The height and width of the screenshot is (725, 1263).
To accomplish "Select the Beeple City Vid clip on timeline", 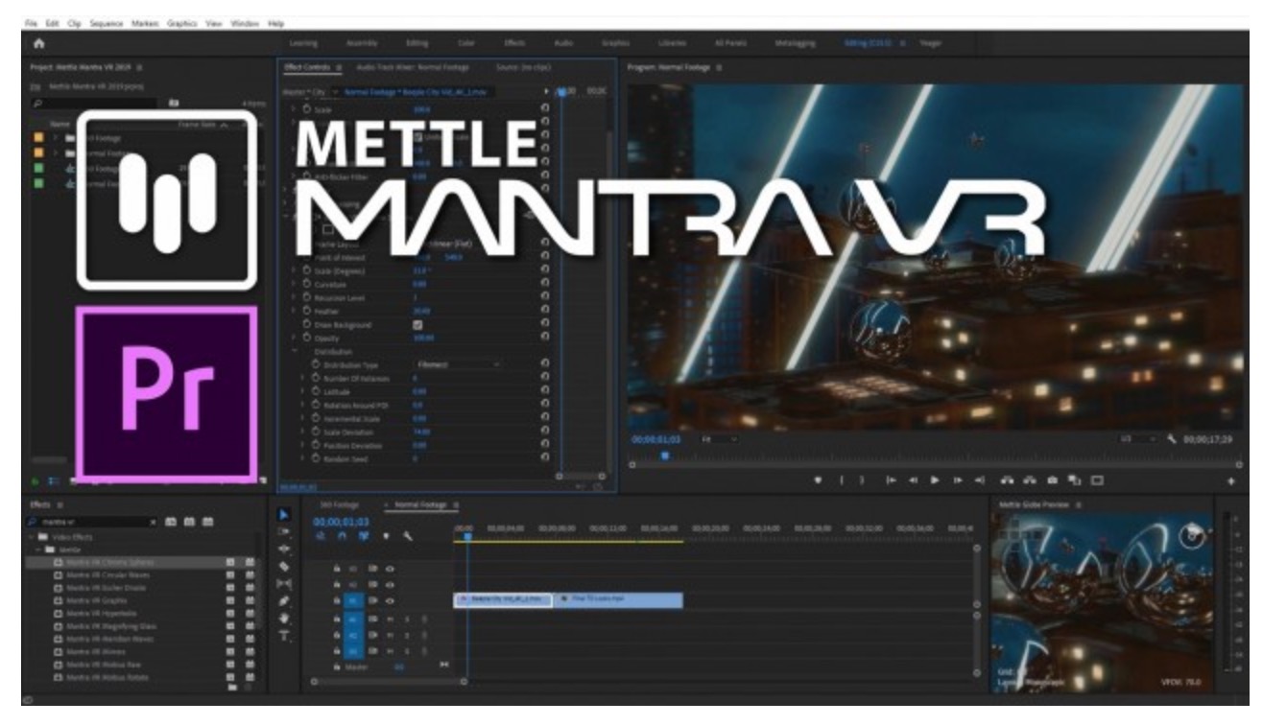I will pyautogui.click(x=503, y=599).
